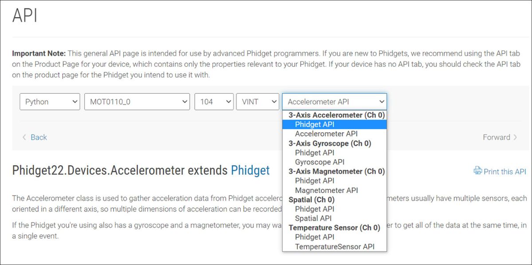The image size is (532, 265).
Task: Open the VINT connection type dropdown
Action: click(x=257, y=101)
